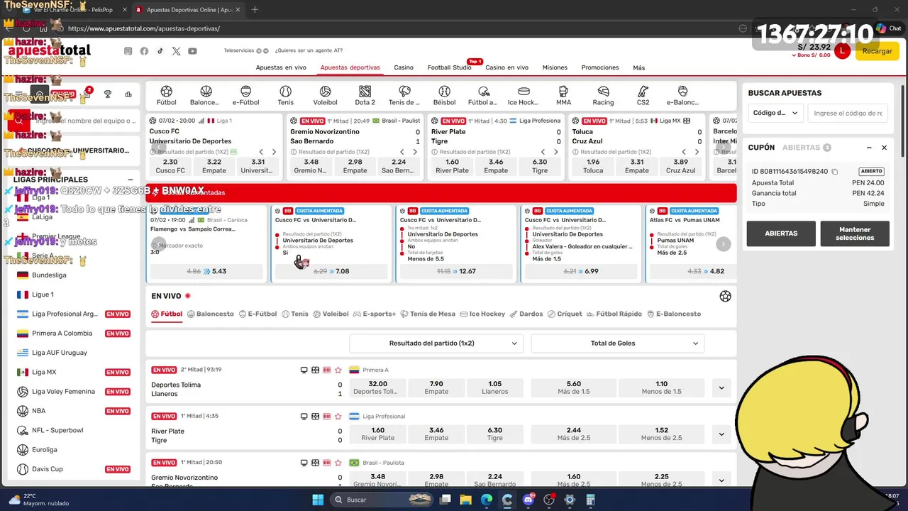Open Microsoft Edge from the taskbar
This screenshot has height=511, width=908.
pyautogui.click(x=487, y=500)
